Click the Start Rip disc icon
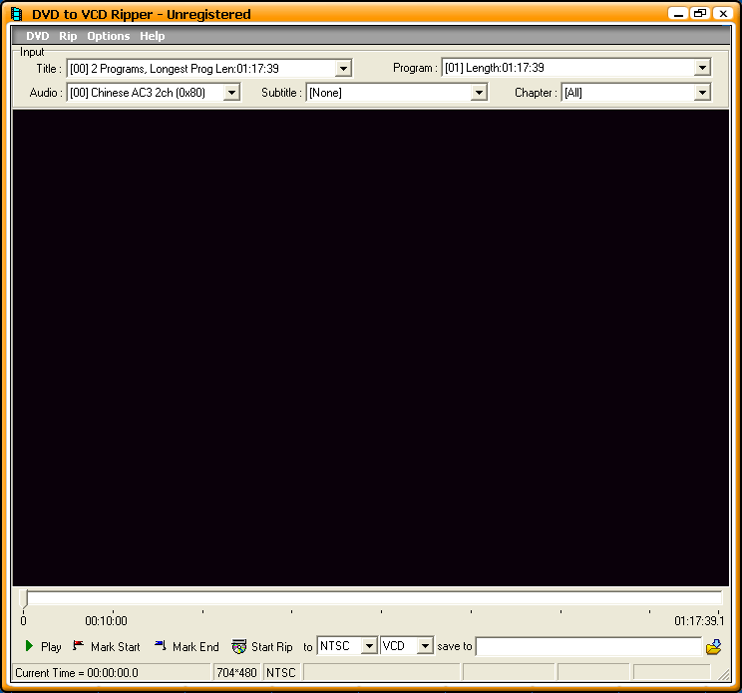 point(239,646)
